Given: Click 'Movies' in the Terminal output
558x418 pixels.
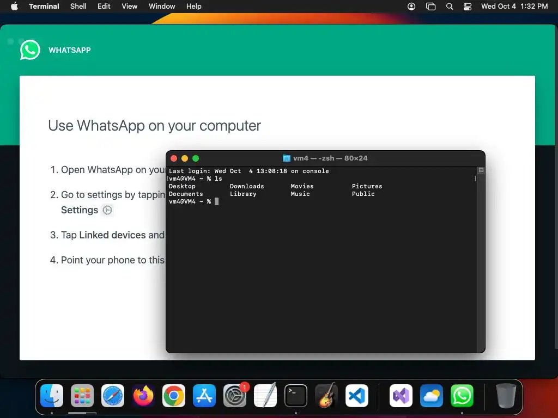Looking at the screenshot, I should pos(302,186).
